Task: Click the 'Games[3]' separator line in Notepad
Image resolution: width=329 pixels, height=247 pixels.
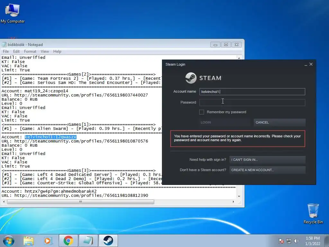Action: 78,170
